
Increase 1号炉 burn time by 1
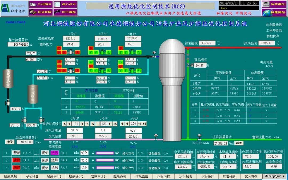point(82,124)
